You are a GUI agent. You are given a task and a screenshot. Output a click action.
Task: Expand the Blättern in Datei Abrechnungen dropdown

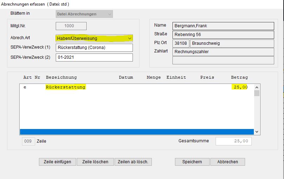84,14
